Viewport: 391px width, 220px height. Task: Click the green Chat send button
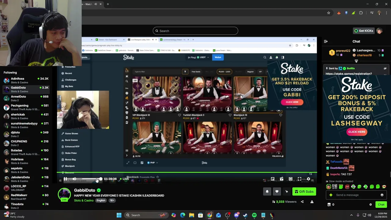click(x=381, y=205)
